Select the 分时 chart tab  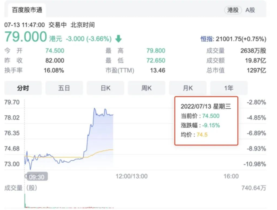[x=23, y=88]
